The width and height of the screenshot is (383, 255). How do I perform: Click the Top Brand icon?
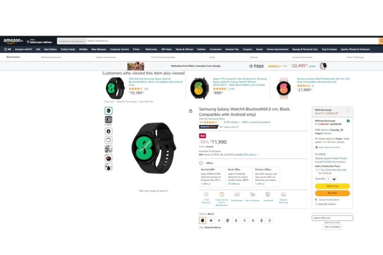(268, 194)
